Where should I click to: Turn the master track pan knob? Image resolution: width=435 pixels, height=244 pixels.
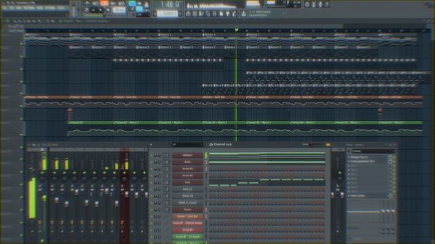pos(42,179)
